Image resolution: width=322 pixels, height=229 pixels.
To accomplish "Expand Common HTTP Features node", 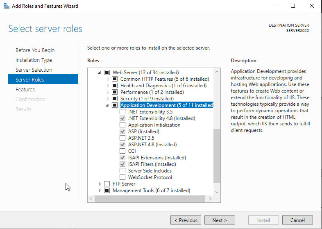I will click(108, 79).
